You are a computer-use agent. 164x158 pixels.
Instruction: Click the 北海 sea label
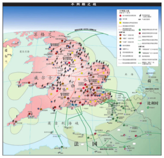tap(129, 74)
